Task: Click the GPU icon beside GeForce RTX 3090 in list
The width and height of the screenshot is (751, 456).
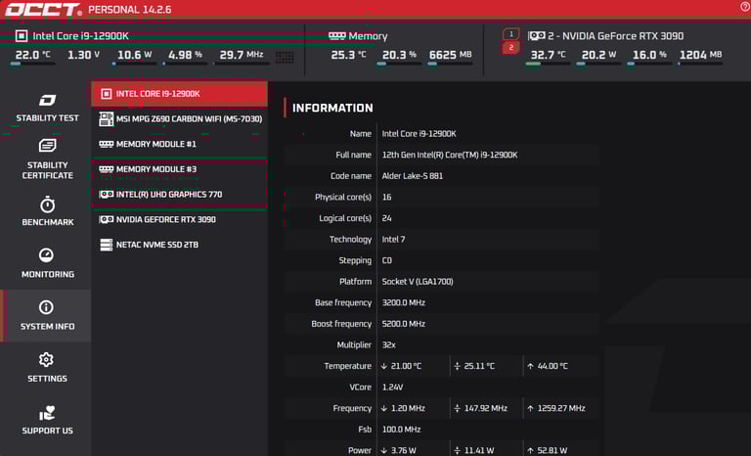Action: (106, 219)
